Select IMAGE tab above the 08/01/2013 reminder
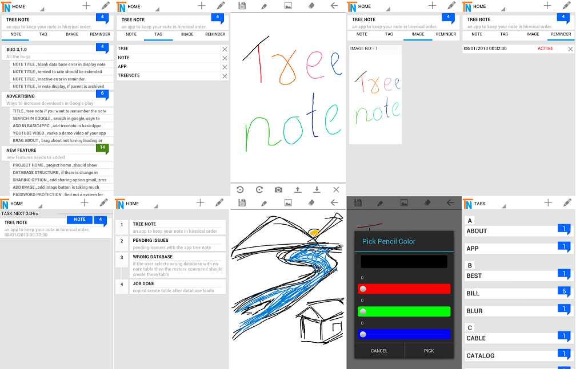Screen dimensions: 576x369 tap(533, 34)
